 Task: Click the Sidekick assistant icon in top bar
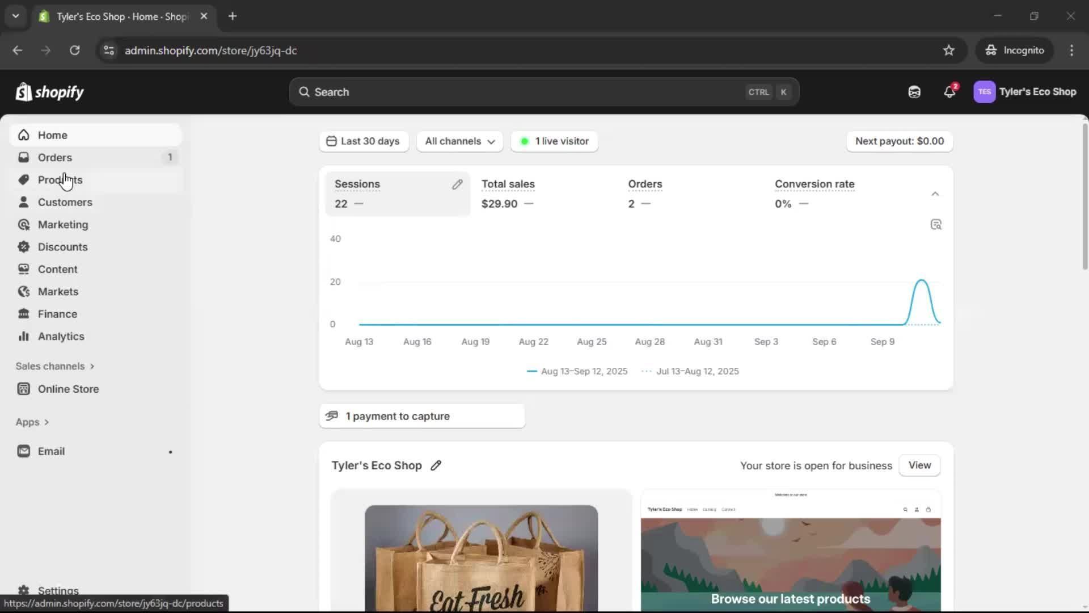pos(914,92)
